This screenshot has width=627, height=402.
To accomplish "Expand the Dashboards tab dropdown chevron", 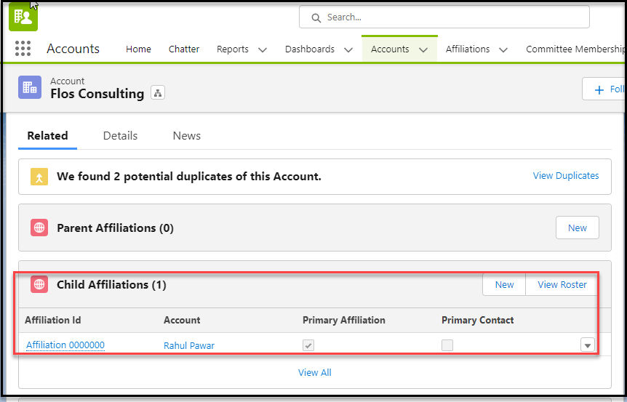I will (348, 49).
